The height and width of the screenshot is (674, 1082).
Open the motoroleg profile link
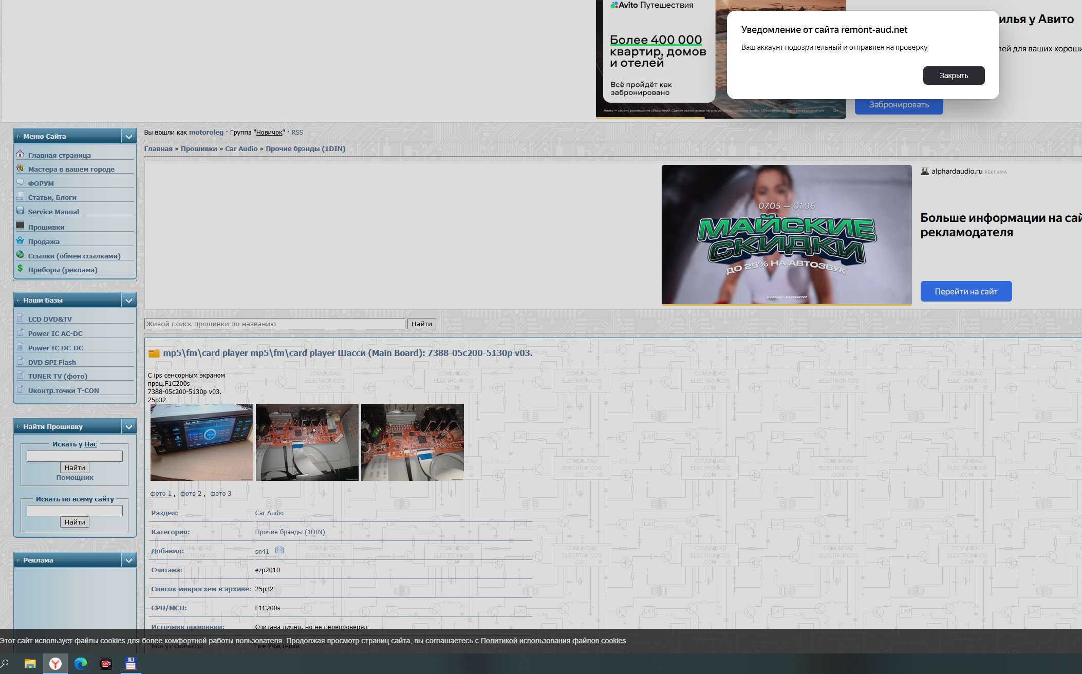(206, 132)
